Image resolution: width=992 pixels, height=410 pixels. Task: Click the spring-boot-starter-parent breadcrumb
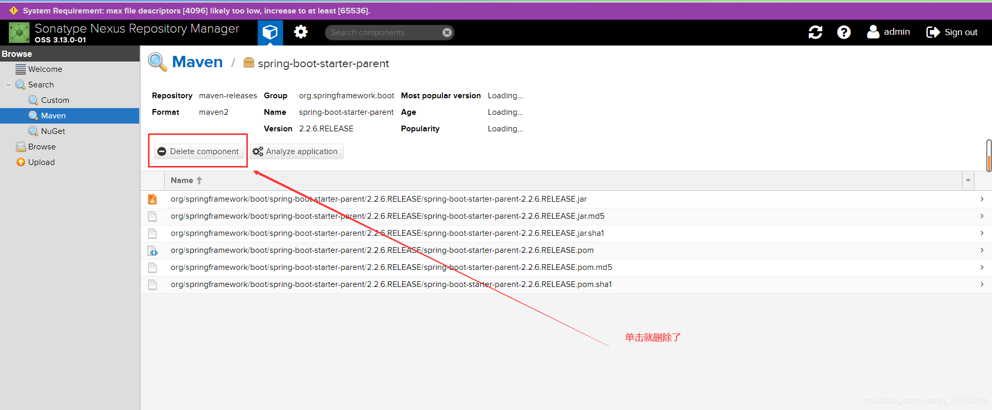point(323,64)
